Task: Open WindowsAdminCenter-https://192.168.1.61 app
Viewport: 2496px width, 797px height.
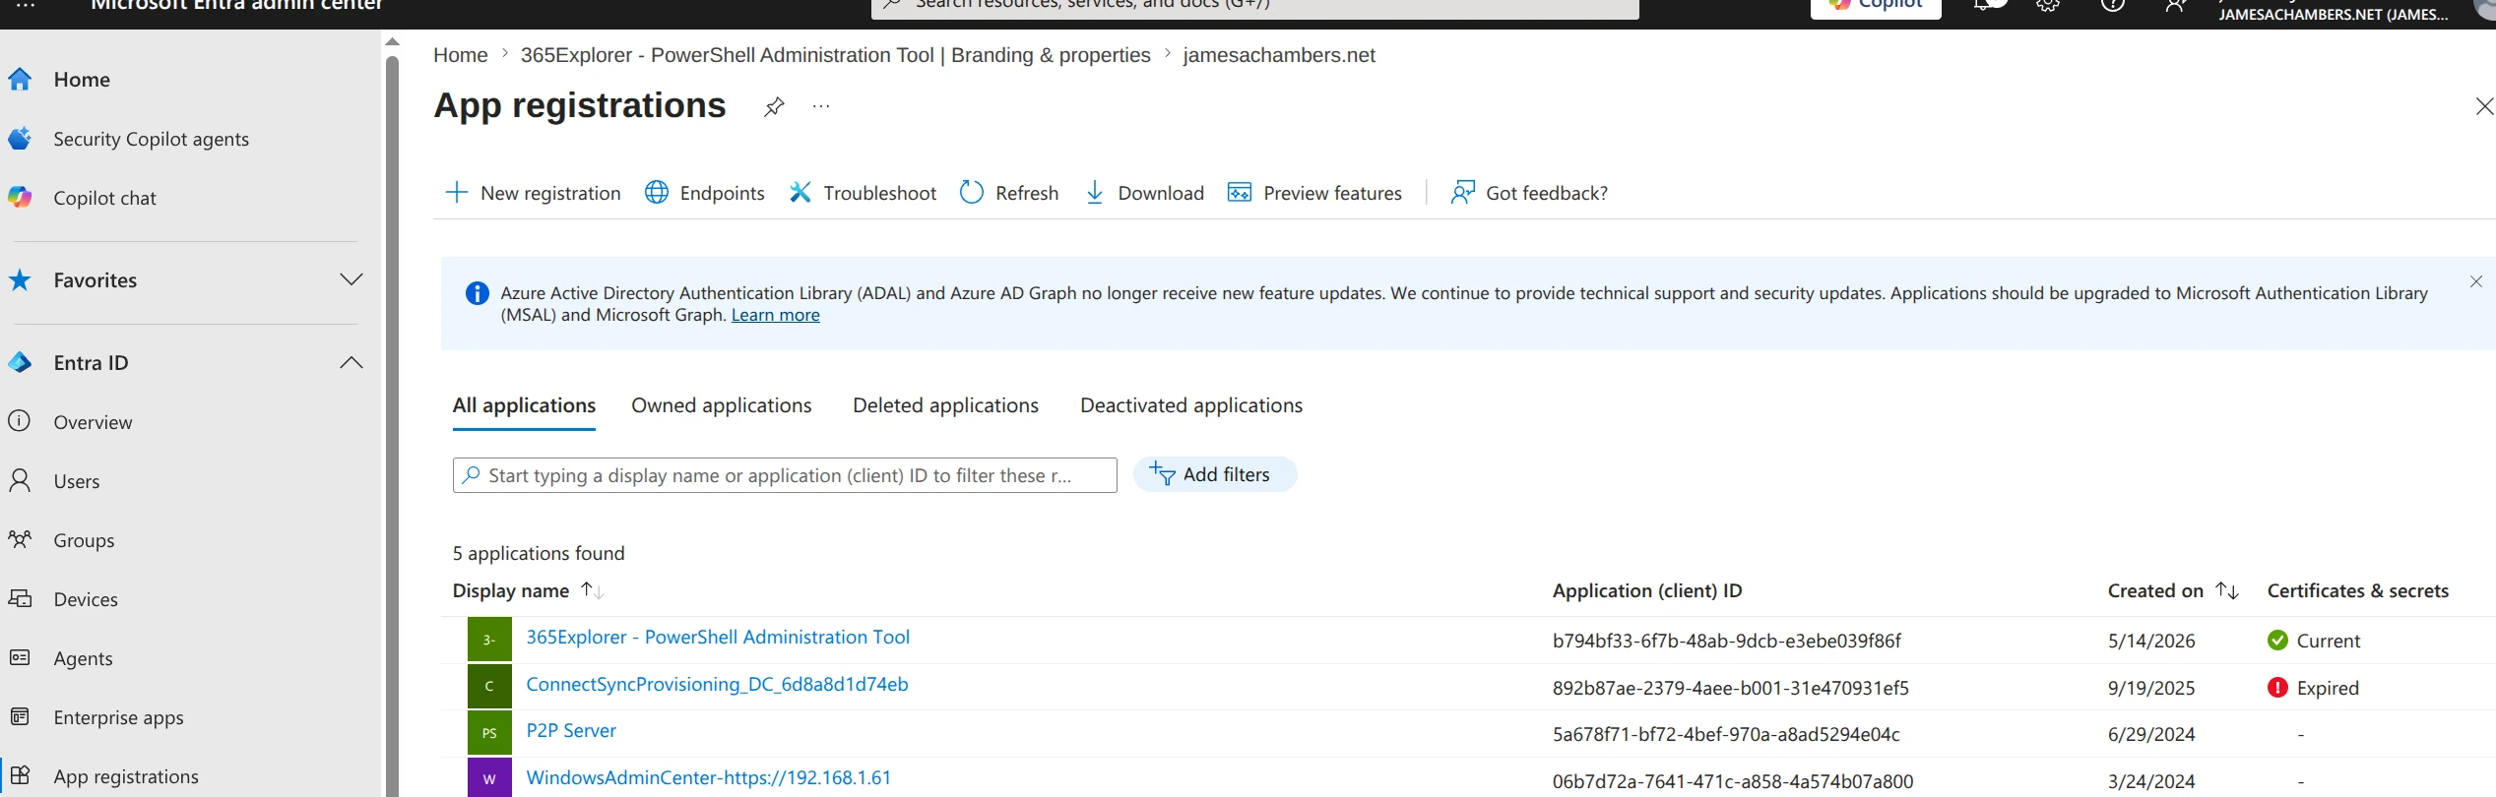Action: pyautogui.click(x=708, y=777)
